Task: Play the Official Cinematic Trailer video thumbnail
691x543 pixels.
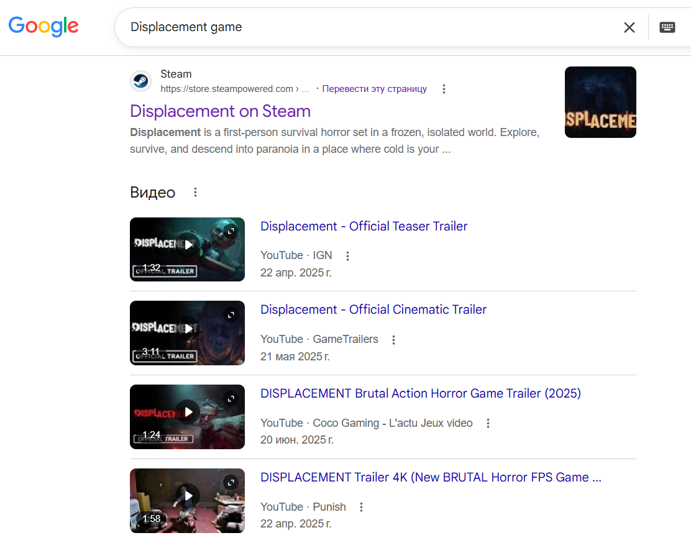Action: pyautogui.click(x=187, y=333)
